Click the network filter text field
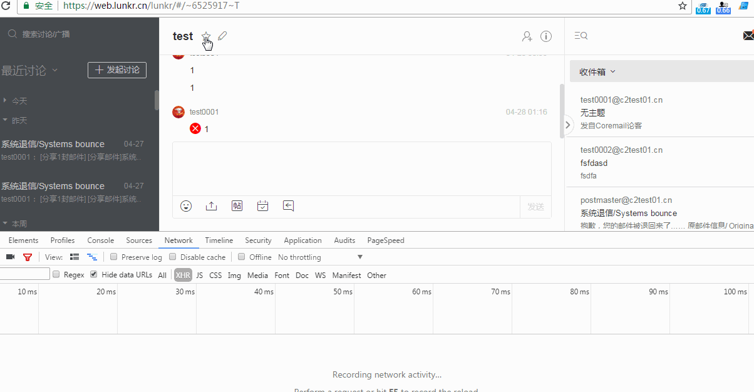This screenshot has width=754, height=392. (25, 274)
